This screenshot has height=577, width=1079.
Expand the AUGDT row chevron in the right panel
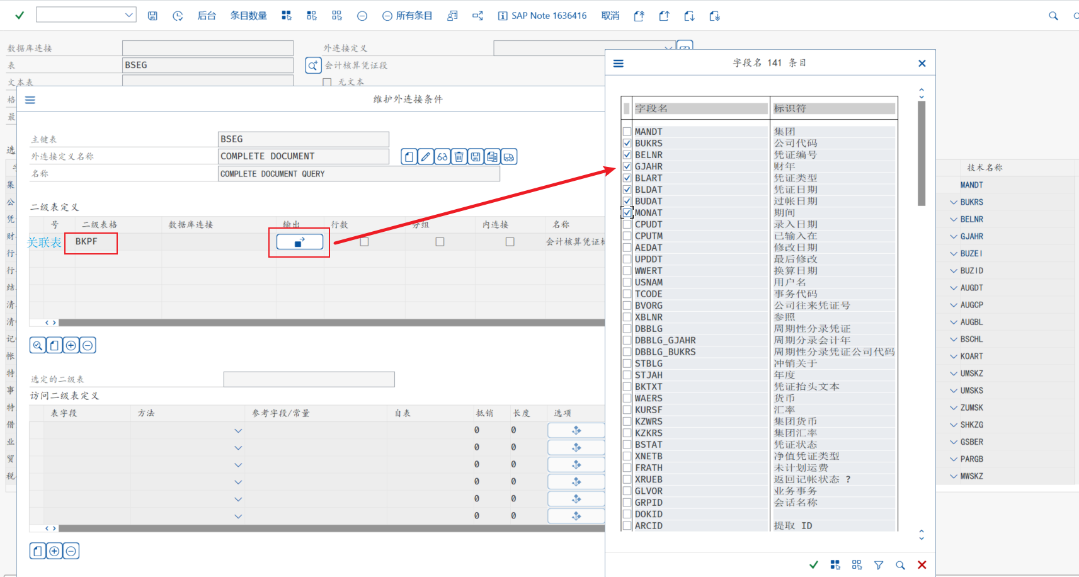click(954, 288)
